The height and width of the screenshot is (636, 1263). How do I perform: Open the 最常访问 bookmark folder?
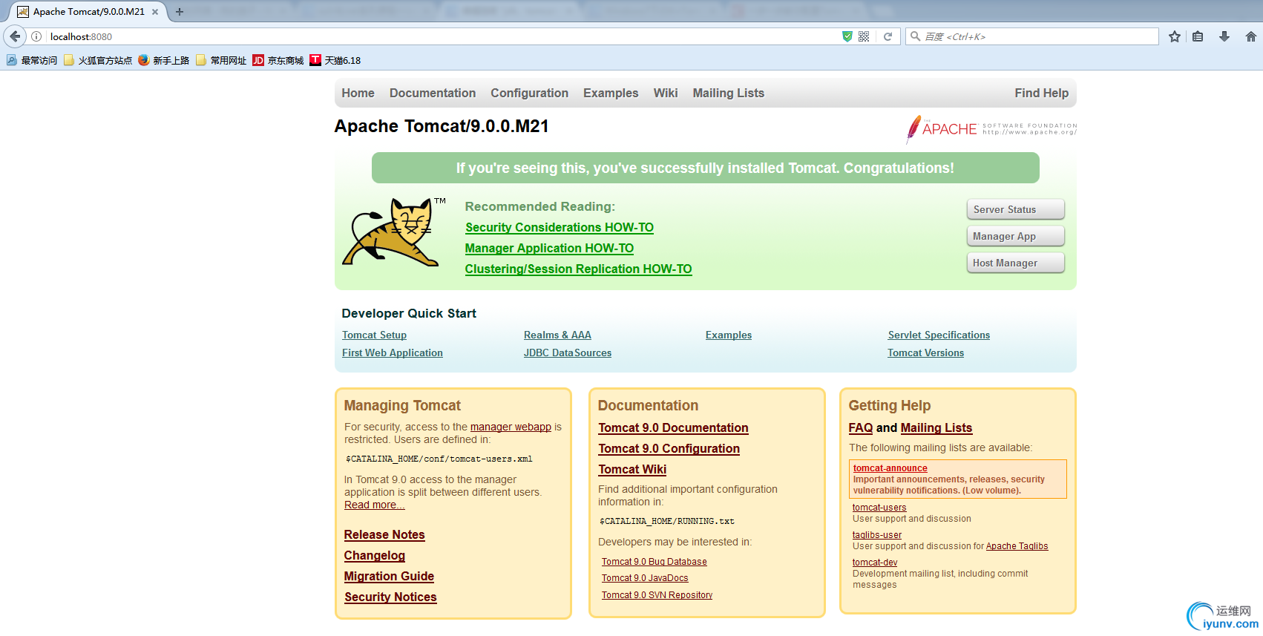coord(32,61)
